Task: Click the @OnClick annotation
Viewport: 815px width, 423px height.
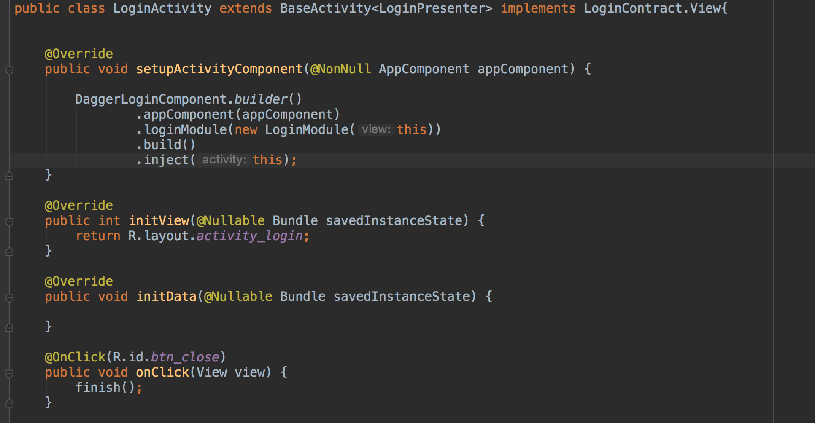Action: pyautogui.click(x=76, y=357)
